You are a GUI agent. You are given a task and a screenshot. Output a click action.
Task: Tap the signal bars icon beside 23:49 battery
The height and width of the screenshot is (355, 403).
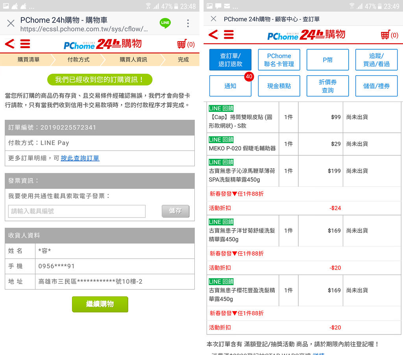click(360, 6)
